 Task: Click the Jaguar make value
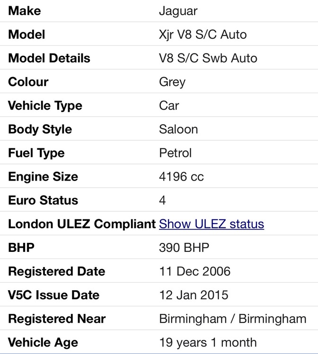[178, 11]
